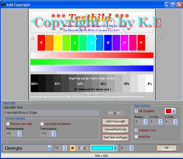Click the font size field showing 70
The height and width of the screenshot is (159, 183).
[58, 148]
